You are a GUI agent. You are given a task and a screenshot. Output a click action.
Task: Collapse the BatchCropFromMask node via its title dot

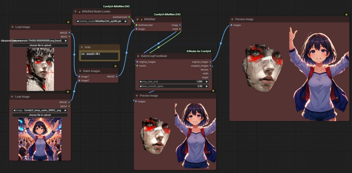point(138,56)
